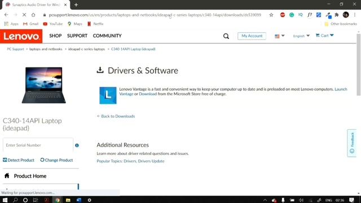This screenshot has height=203, width=361.
Task: Open Settings gear on the taskbar
Action: 89,200
